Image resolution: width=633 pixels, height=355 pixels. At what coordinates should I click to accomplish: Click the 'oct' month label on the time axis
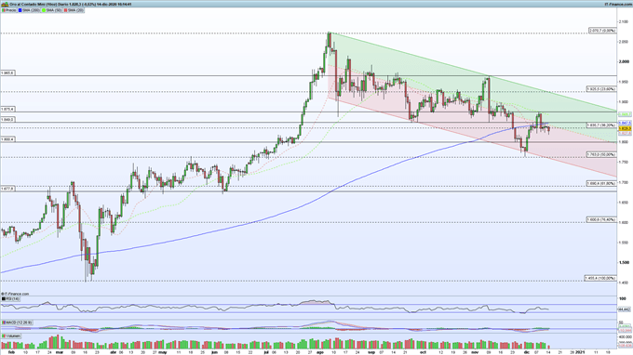(423, 352)
